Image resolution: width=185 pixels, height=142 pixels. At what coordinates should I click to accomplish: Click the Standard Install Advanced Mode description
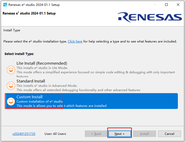[47, 86]
